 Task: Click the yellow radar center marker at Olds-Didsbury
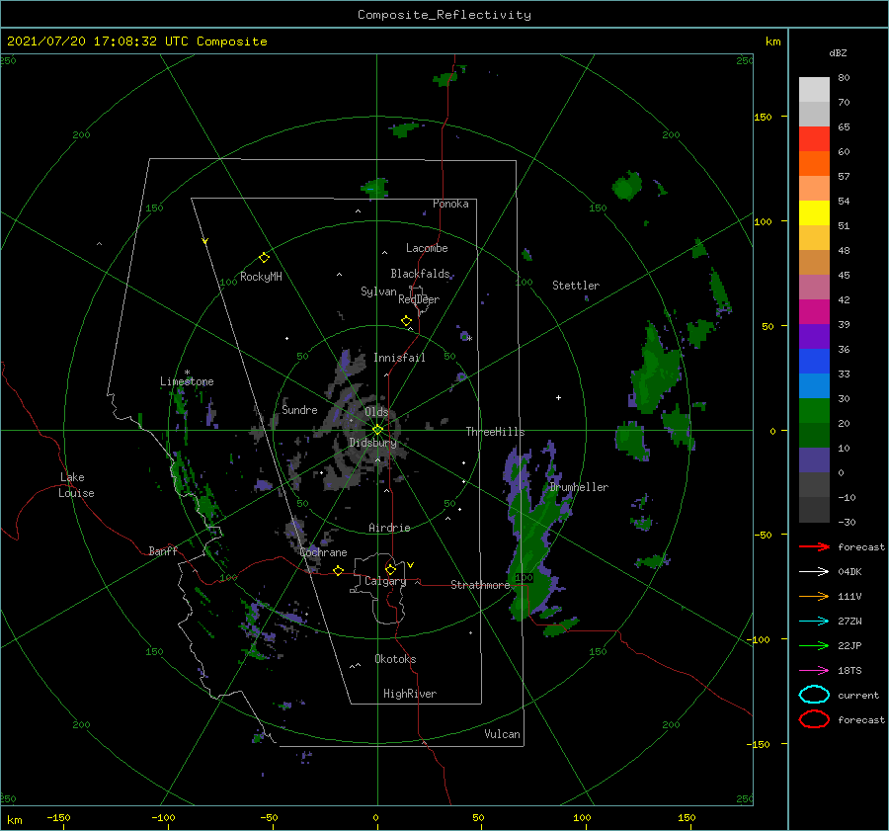click(377, 430)
